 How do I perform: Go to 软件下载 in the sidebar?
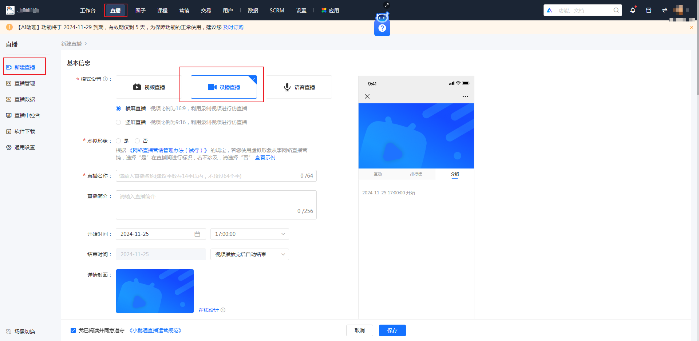pyautogui.click(x=24, y=131)
